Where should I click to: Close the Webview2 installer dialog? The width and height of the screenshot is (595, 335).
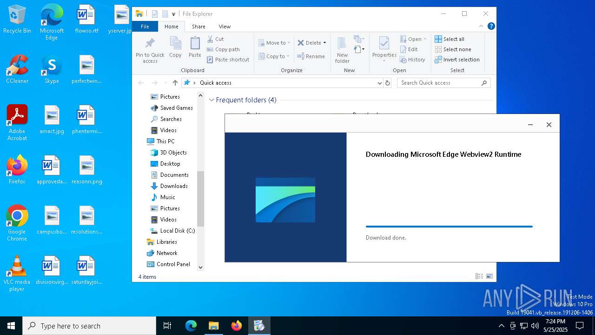click(x=549, y=125)
